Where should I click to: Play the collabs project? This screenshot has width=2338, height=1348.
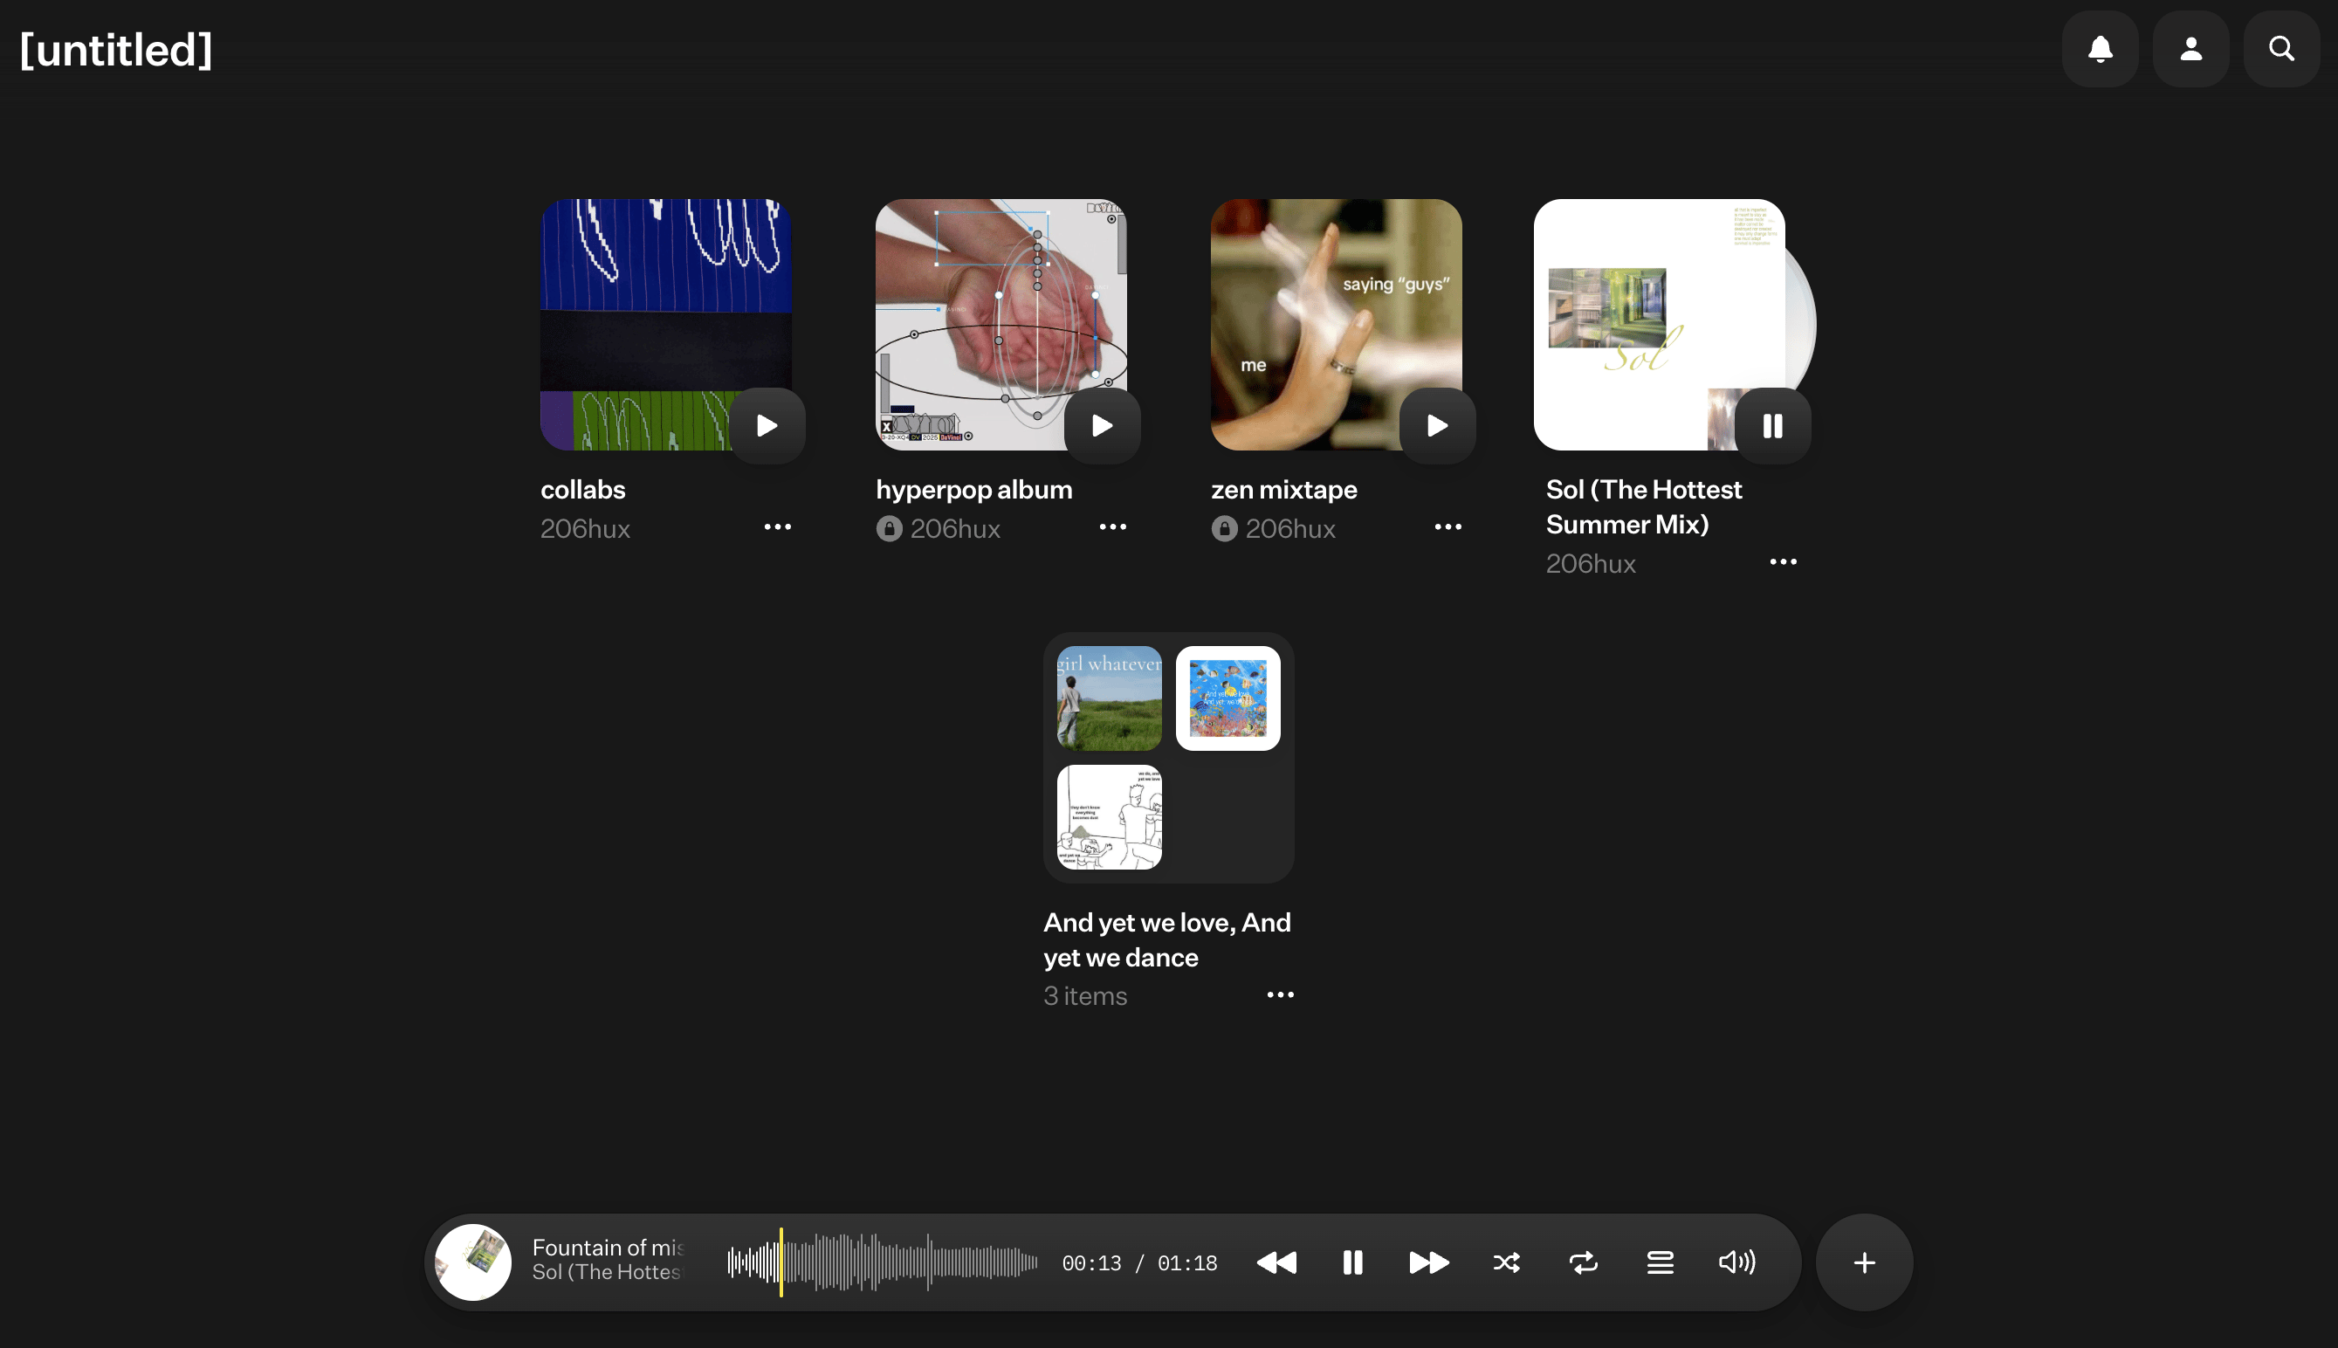767,425
